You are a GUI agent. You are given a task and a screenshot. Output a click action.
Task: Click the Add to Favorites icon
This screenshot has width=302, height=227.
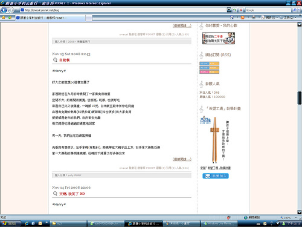tap(10, 18)
